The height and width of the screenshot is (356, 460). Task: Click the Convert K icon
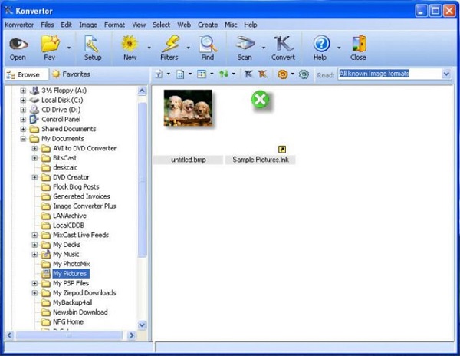(x=283, y=44)
